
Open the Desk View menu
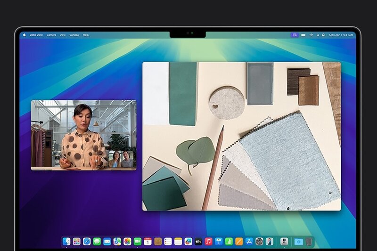pyautogui.click(x=36, y=35)
